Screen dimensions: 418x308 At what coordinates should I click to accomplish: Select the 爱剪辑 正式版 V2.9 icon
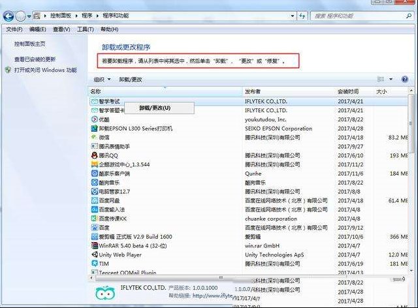95,237
